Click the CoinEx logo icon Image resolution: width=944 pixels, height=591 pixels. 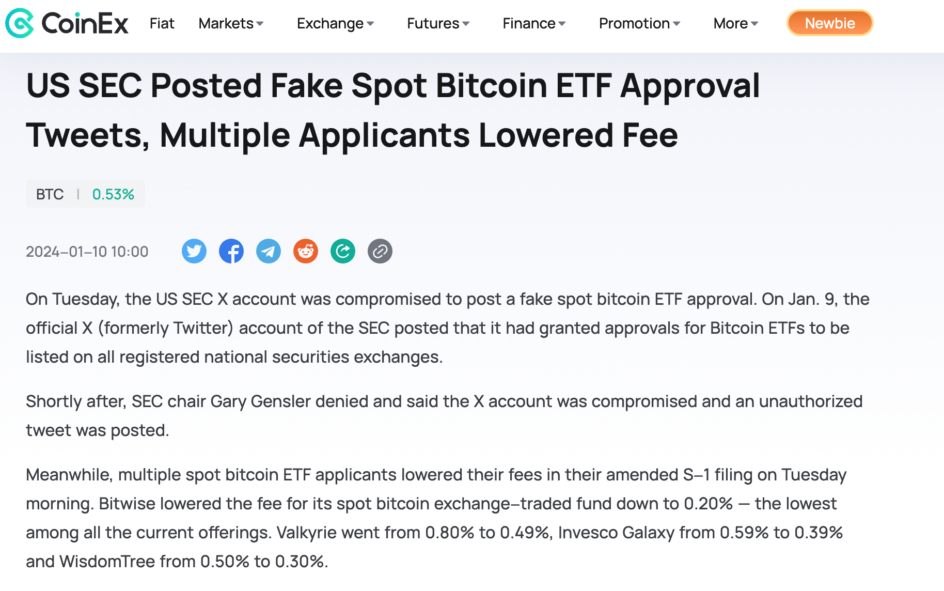[19, 23]
